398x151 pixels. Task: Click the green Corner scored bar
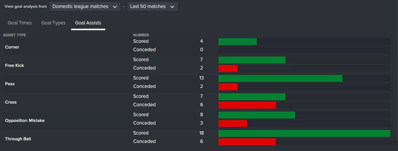pyautogui.click(x=238, y=42)
